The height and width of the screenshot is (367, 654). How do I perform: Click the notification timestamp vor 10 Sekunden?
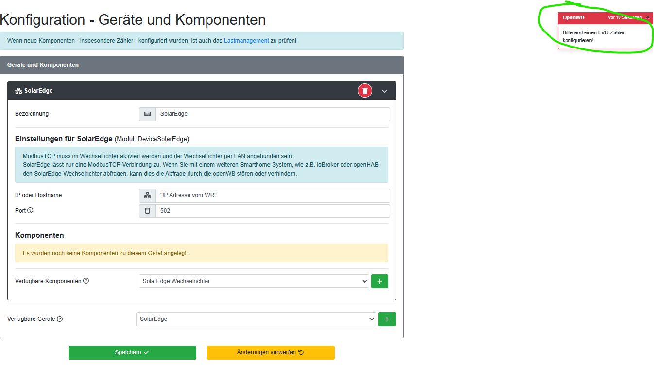pyautogui.click(x=625, y=17)
